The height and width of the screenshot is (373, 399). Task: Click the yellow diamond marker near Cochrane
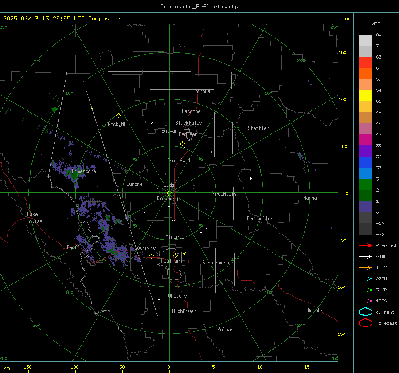(152, 256)
